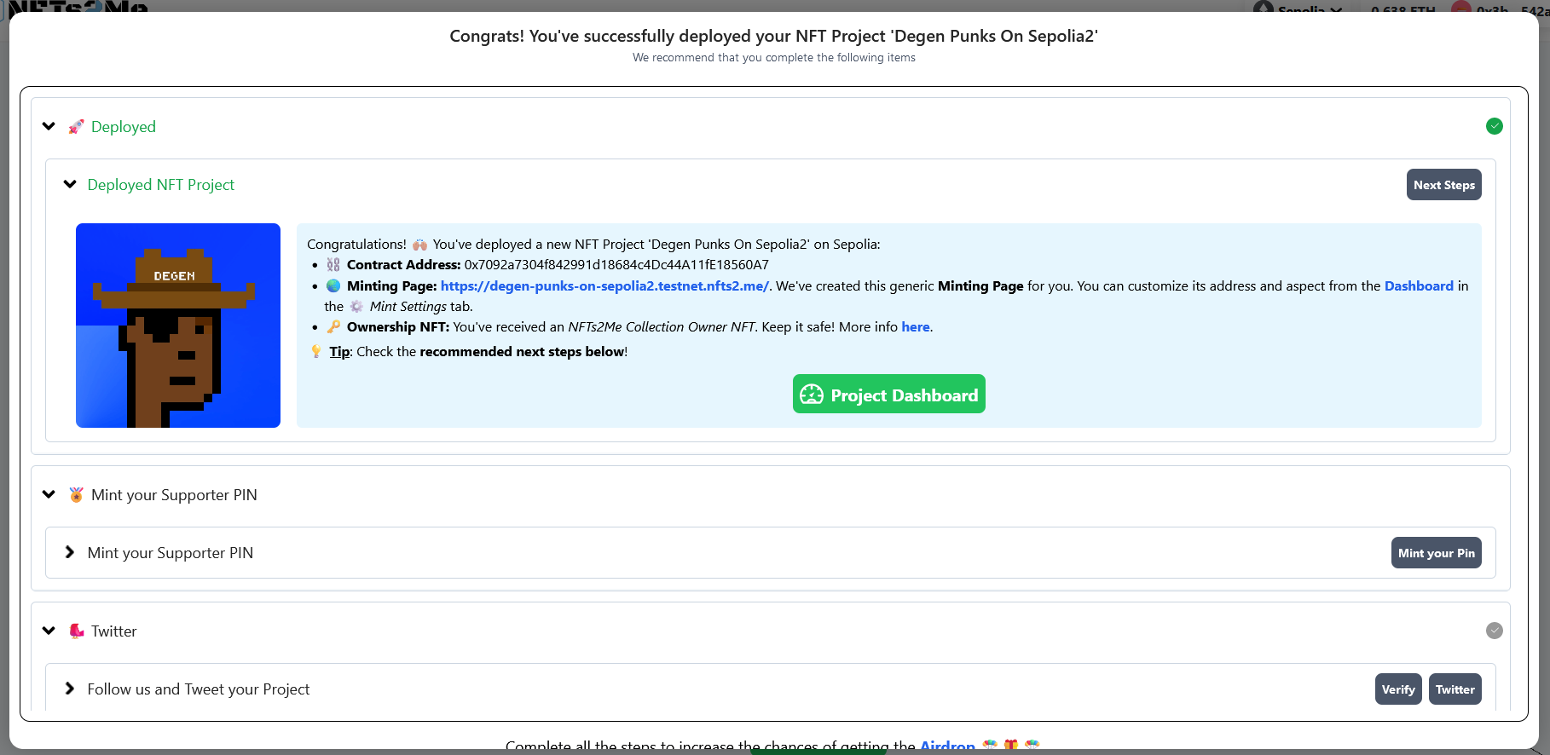Click the lightbulb Tip icon
Screen dimensions: 1550x755
click(316, 352)
